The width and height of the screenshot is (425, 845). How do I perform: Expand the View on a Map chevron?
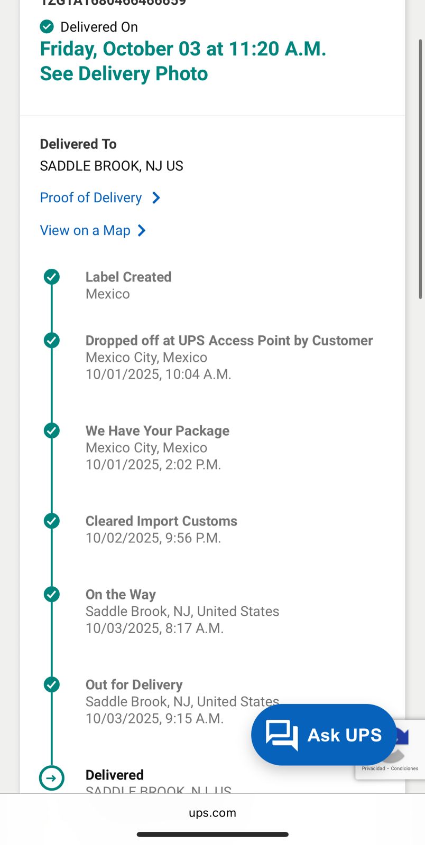(x=142, y=231)
